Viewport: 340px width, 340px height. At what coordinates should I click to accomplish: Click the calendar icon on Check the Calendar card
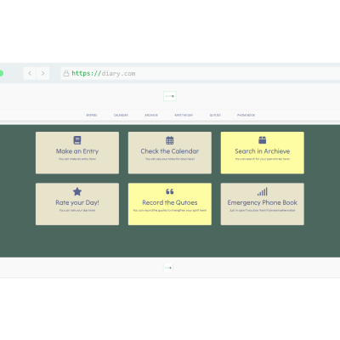170,140
